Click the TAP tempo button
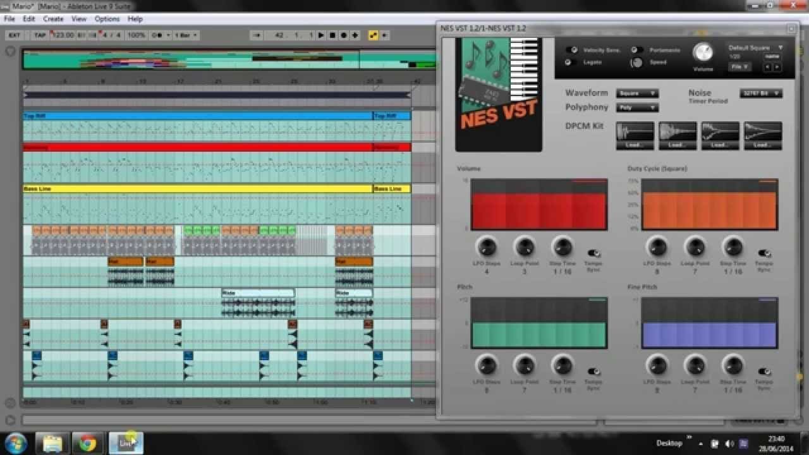Image resolution: width=809 pixels, height=455 pixels. [x=40, y=35]
